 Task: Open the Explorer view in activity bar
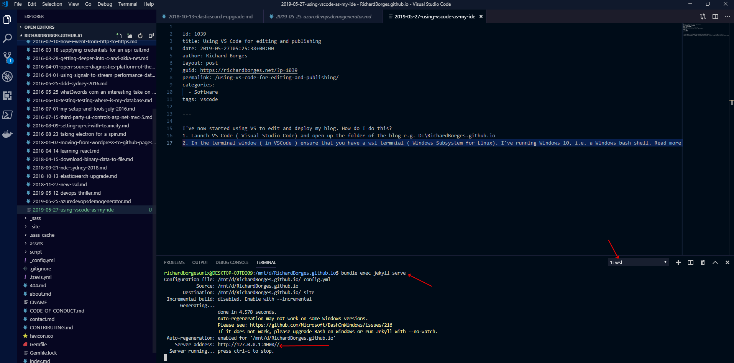7,19
